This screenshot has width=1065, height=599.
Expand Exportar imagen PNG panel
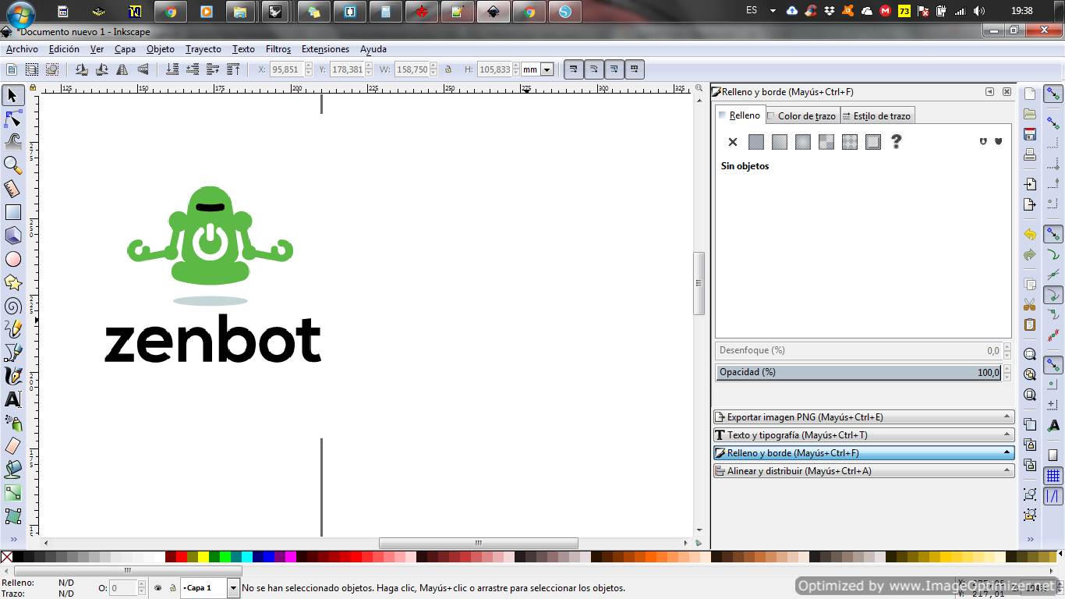[x=864, y=417]
